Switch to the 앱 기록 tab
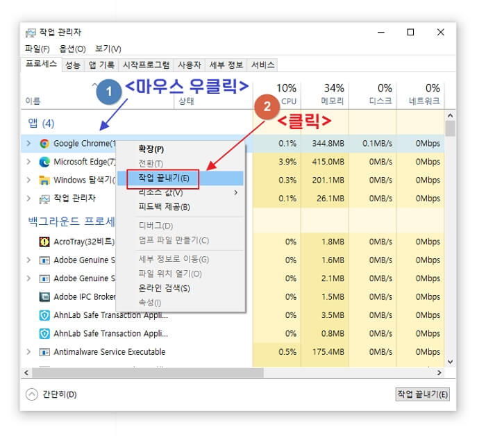The image size is (486, 436). (x=101, y=65)
